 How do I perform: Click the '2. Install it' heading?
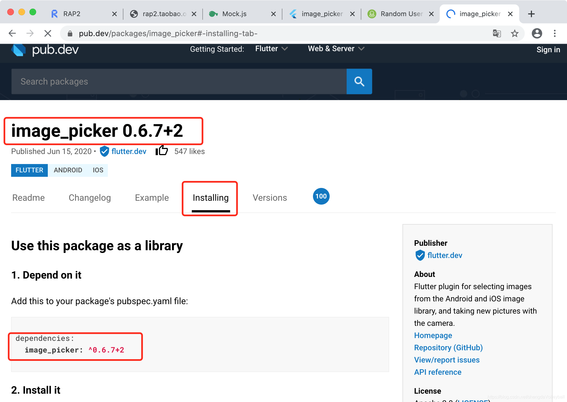(36, 390)
